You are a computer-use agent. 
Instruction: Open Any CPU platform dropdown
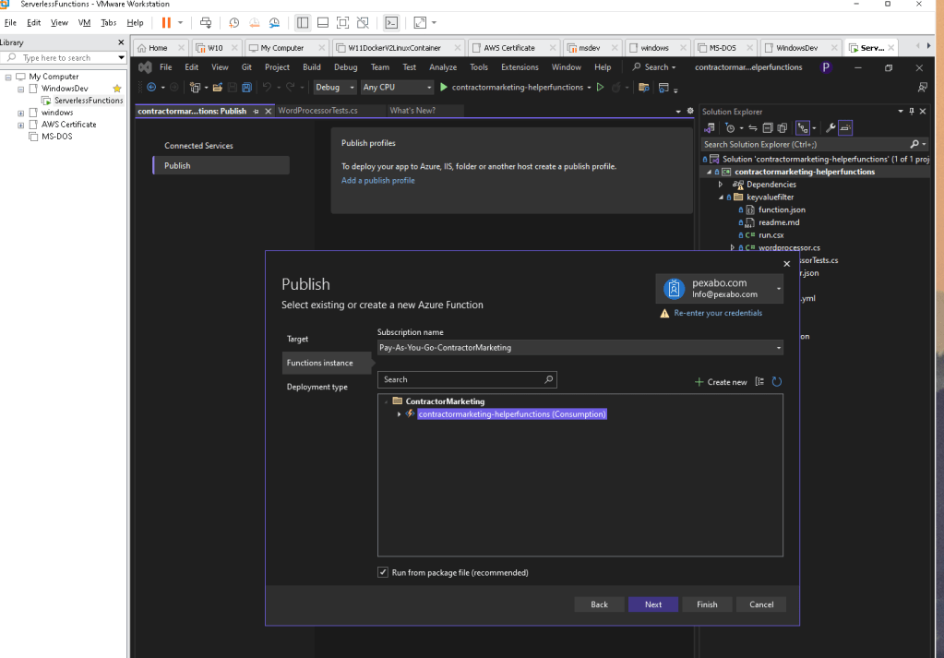coord(397,88)
